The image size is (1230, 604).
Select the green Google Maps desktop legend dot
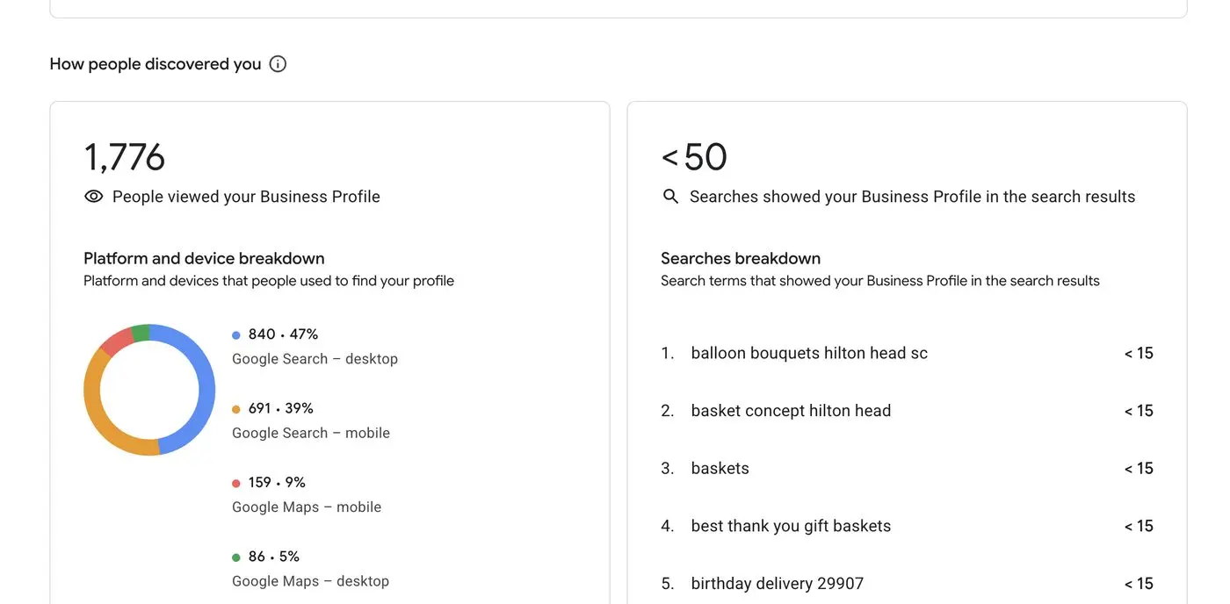pyautogui.click(x=236, y=557)
